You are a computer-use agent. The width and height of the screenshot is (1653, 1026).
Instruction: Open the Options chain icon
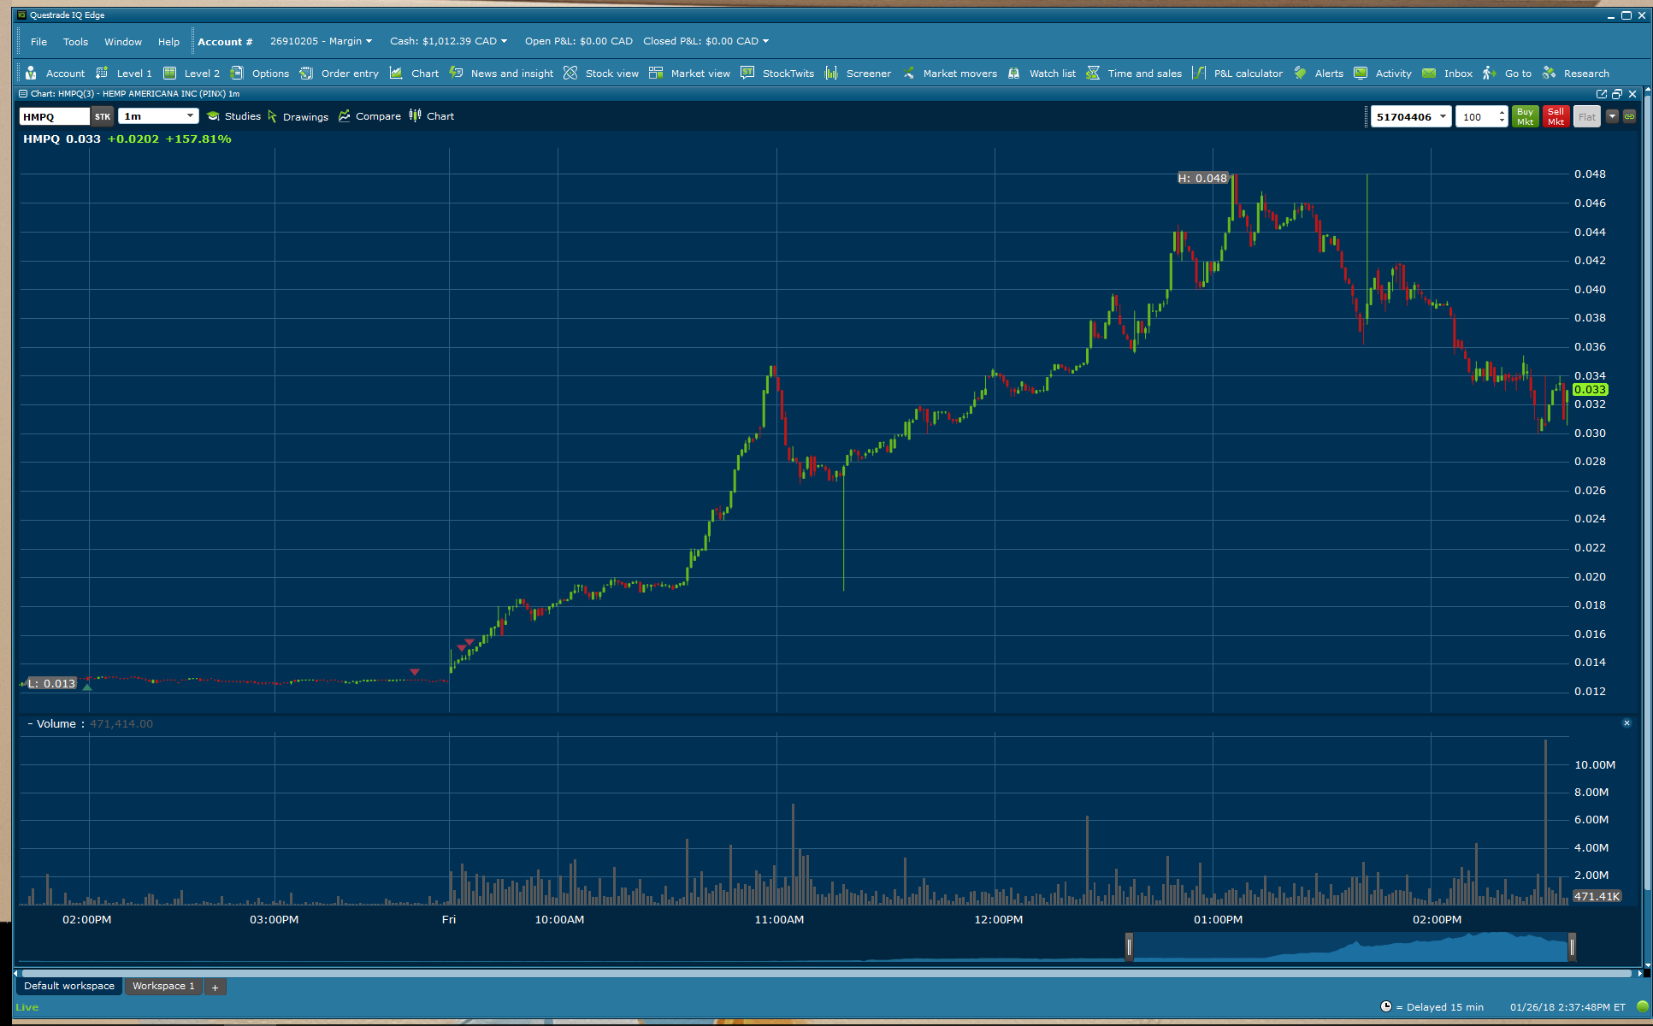coord(237,74)
